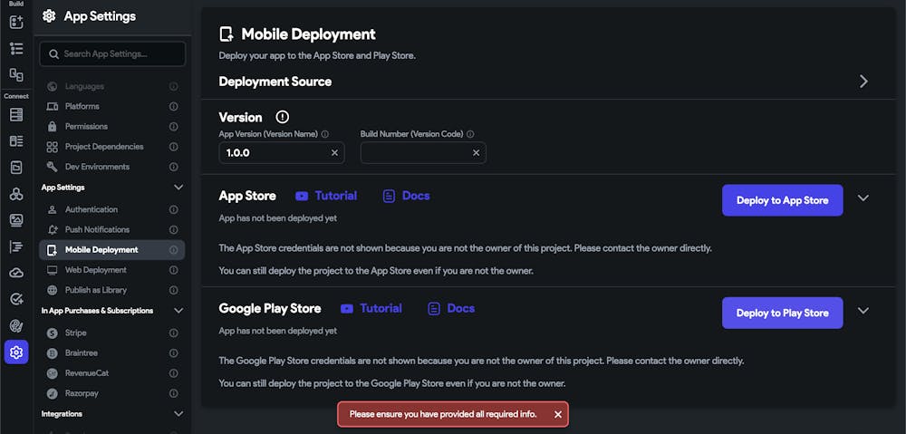Clear the App Version field
The height and width of the screenshot is (434, 906).
pyautogui.click(x=334, y=153)
